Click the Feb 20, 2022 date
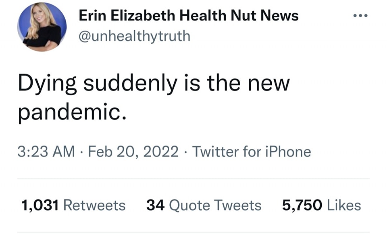387x234 pixels. pos(133,152)
